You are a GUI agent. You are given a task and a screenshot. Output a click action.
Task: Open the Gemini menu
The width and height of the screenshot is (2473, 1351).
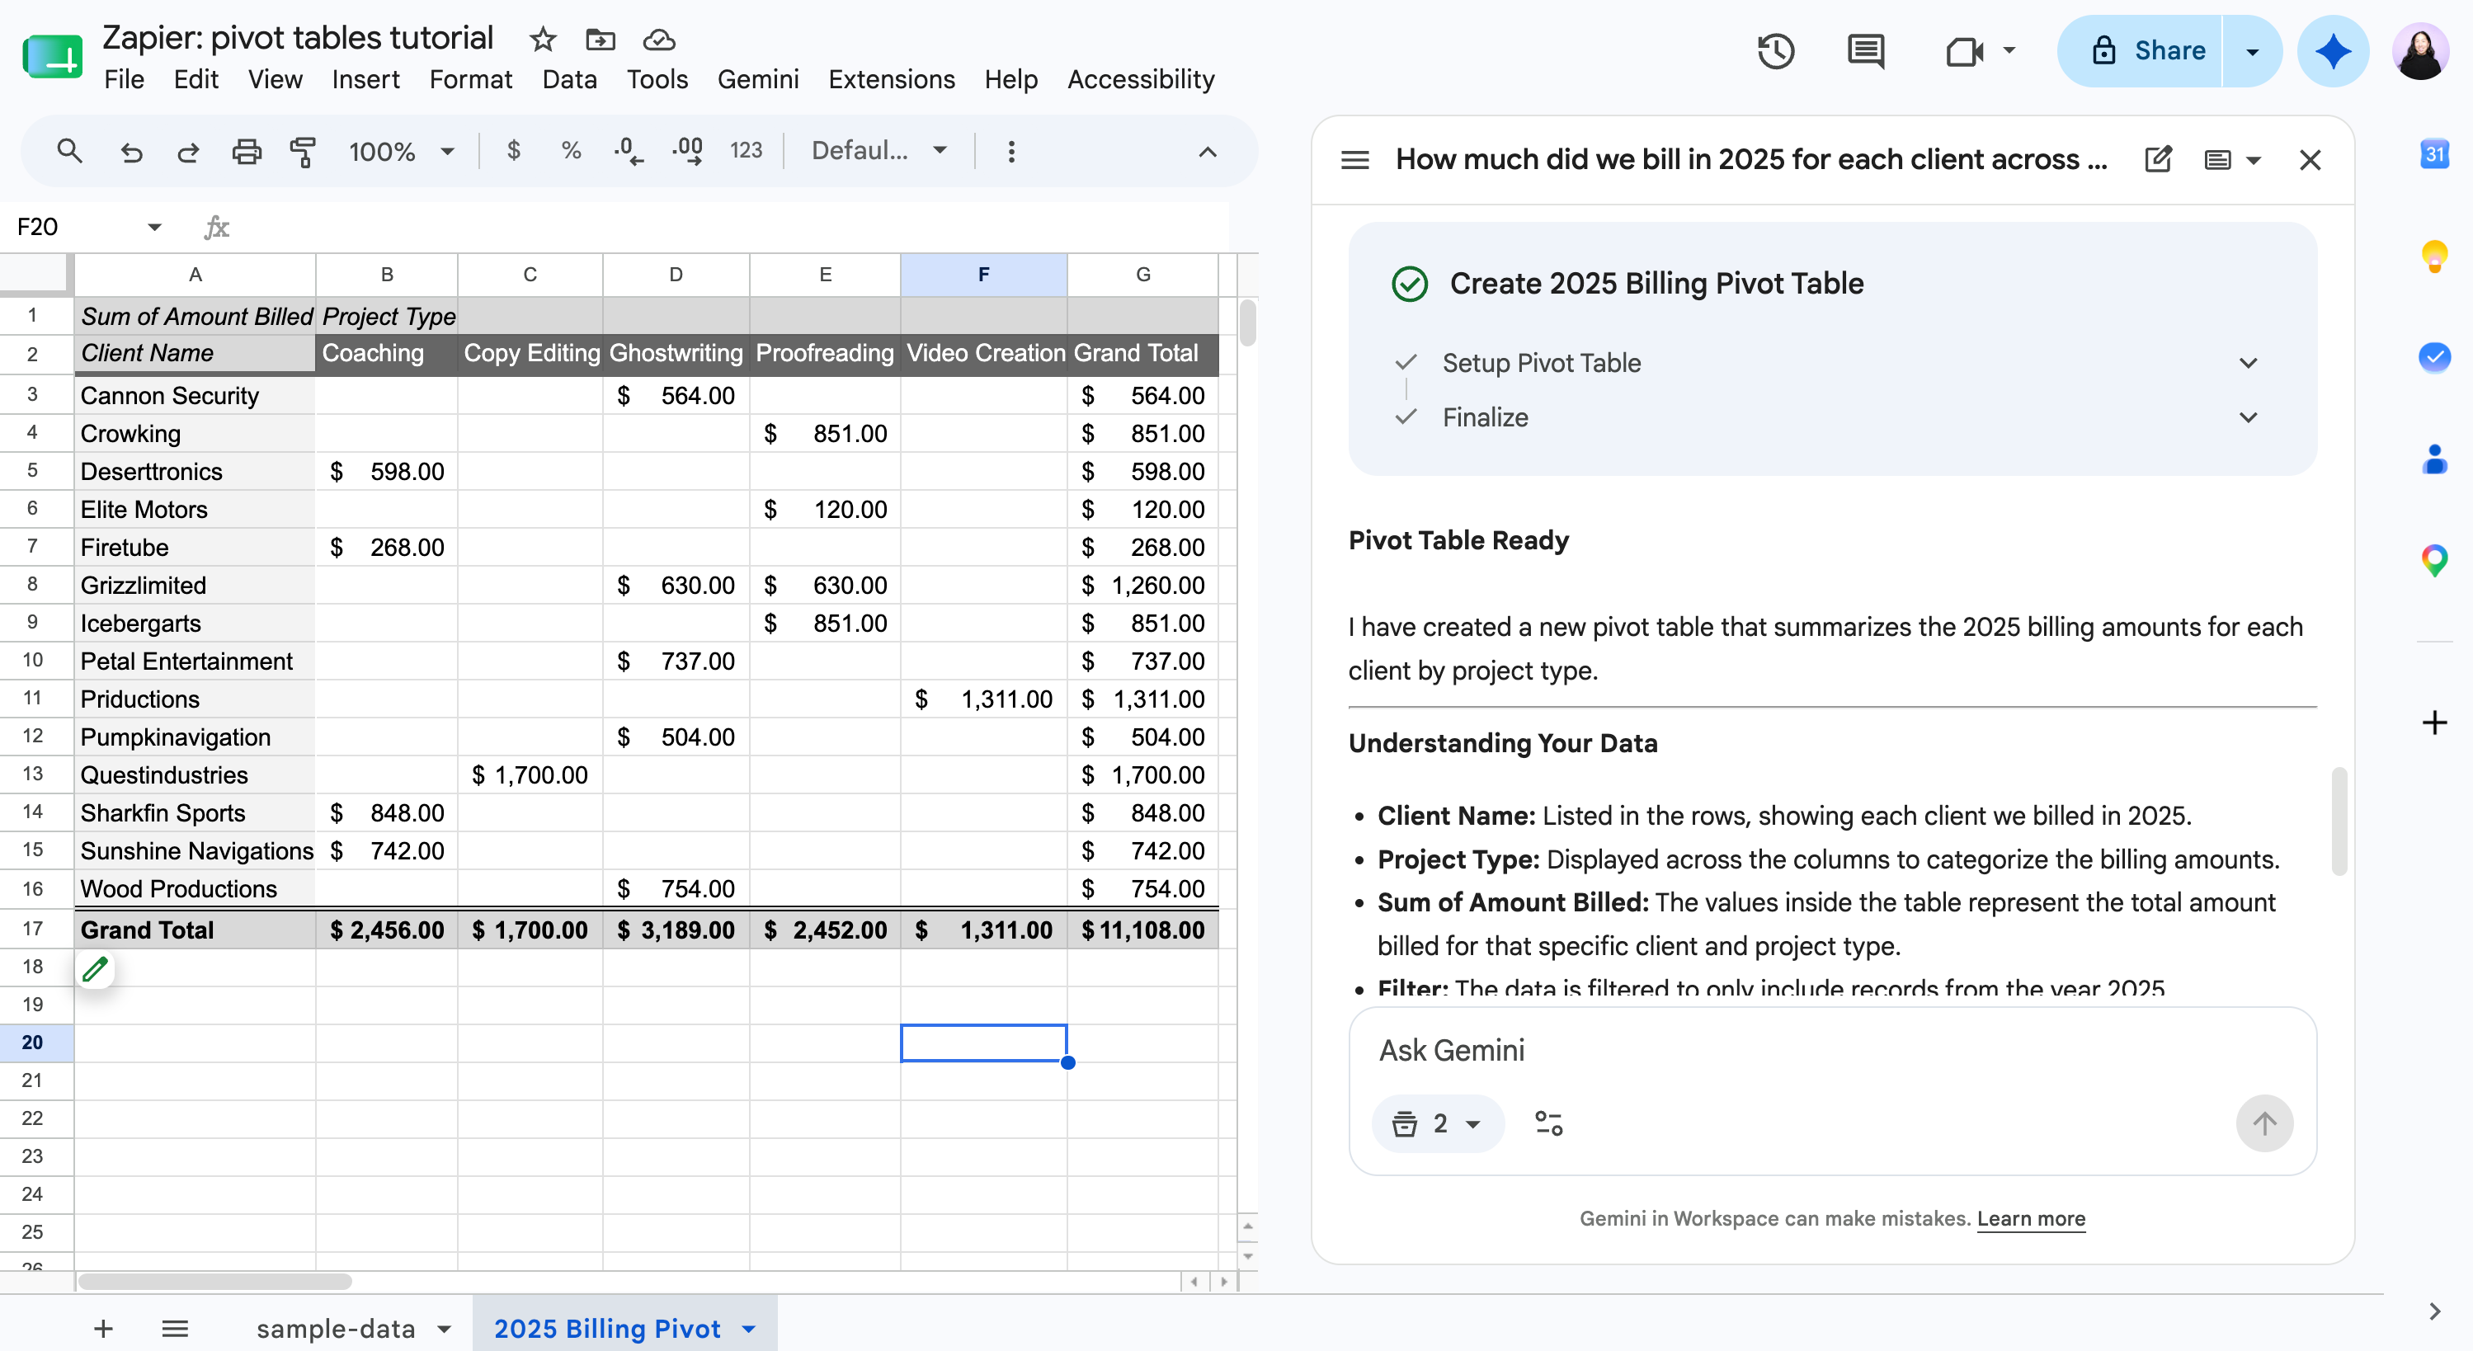[x=757, y=78]
